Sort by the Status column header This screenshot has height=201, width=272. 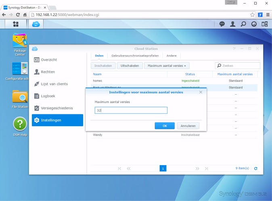click(x=190, y=74)
